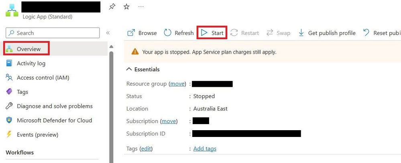Click the Status value 'Stopped'

pyautogui.click(x=204, y=96)
